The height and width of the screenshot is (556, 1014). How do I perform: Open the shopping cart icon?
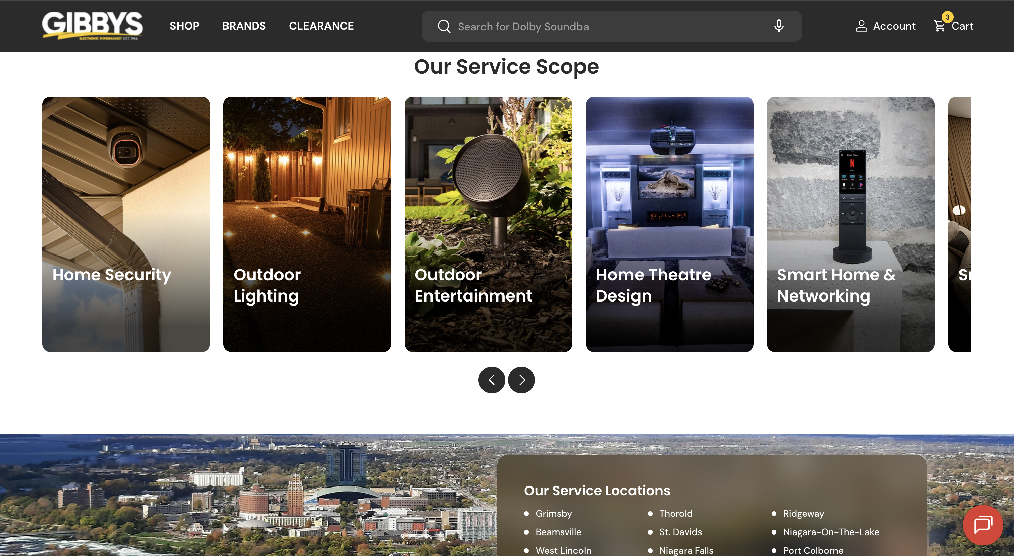click(940, 27)
